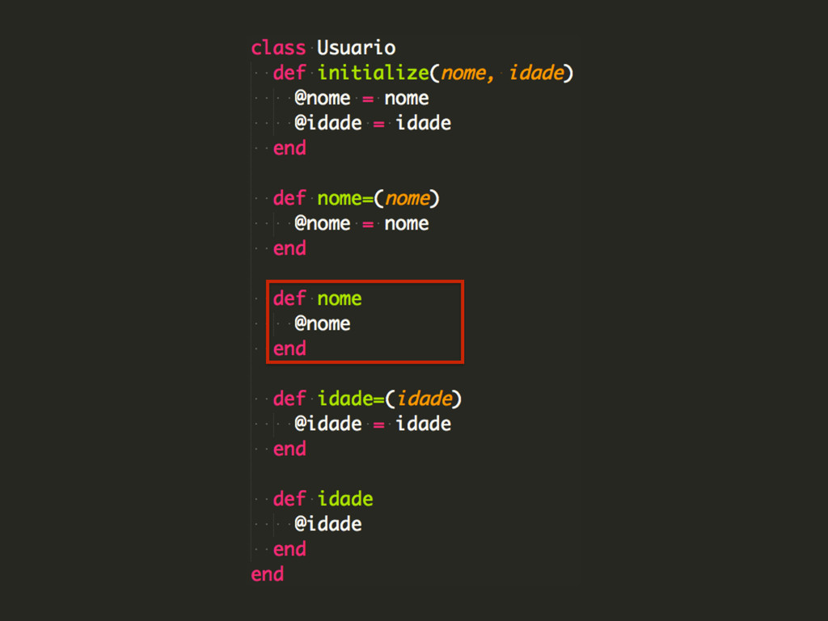The height and width of the screenshot is (621, 828).
Task: Click the "end" closing the initialize method
Action: pyautogui.click(x=289, y=149)
